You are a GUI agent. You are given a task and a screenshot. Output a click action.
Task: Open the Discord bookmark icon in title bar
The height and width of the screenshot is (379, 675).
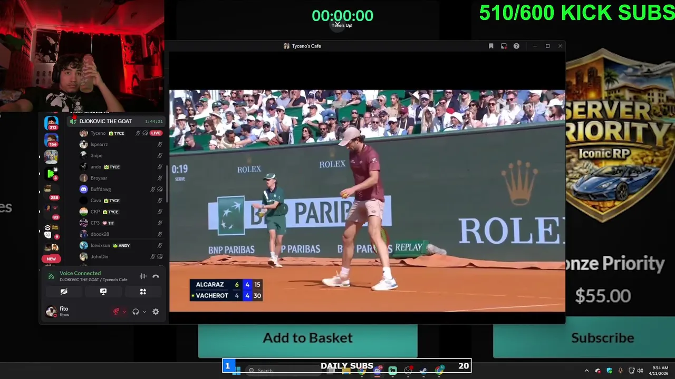pos(491,46)
